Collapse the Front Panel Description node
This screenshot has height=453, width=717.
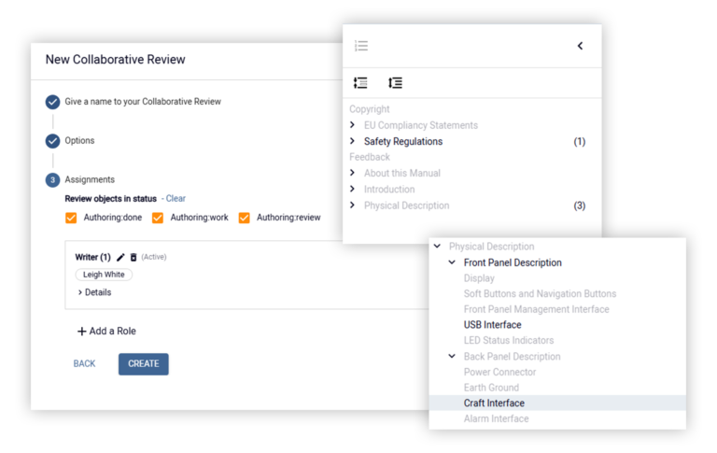(452, 262)
